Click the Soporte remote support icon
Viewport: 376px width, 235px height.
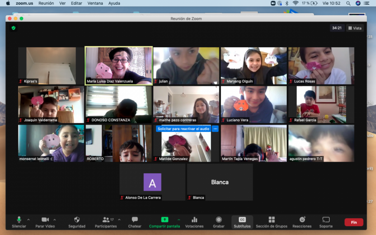click(326, 220)
